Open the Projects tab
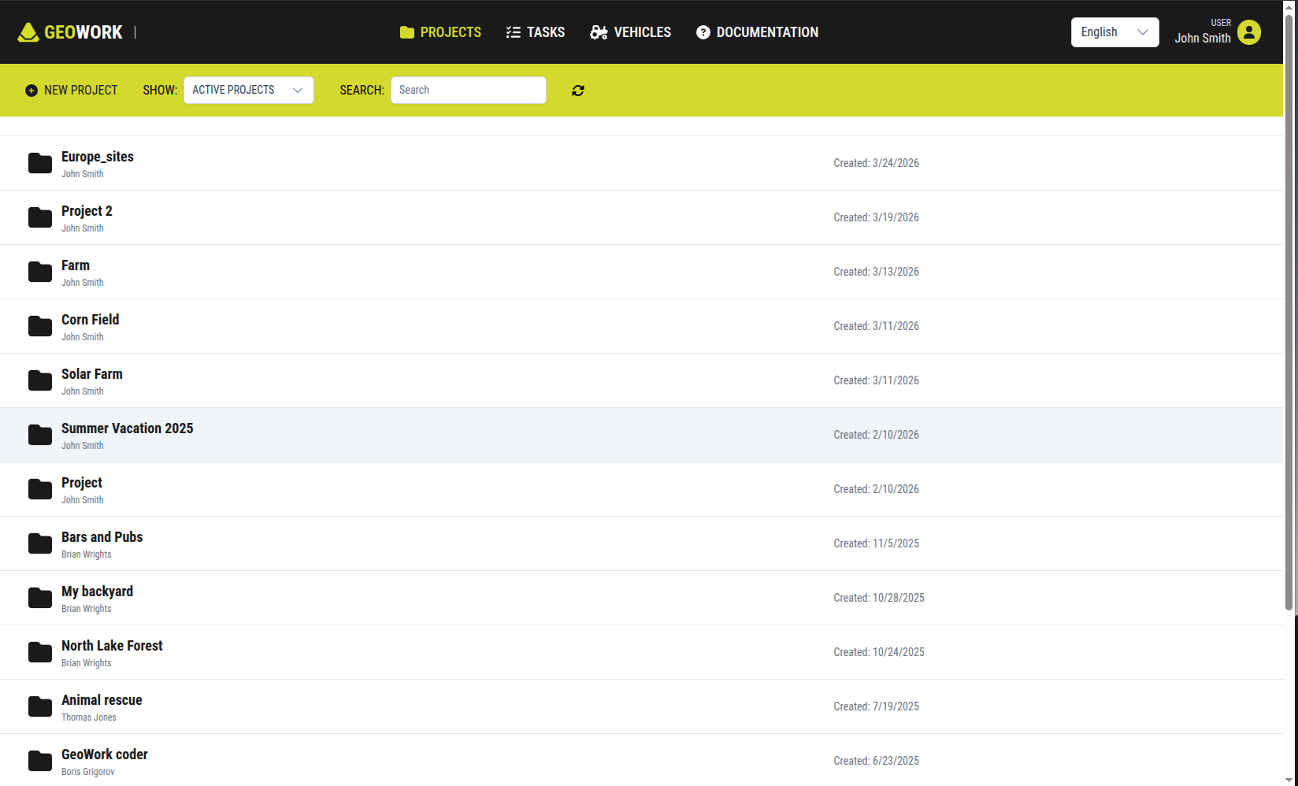 pos(440,32)
